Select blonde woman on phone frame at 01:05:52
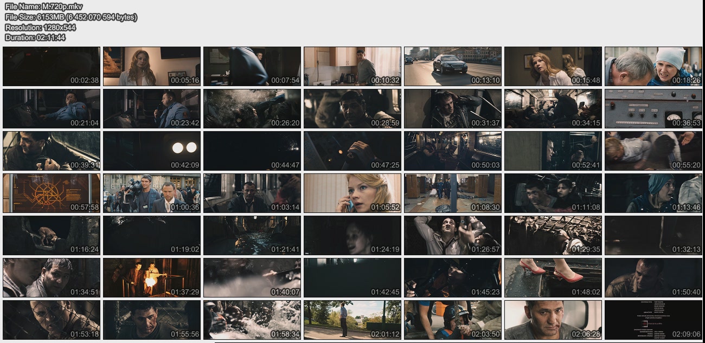Viewport: 705px width, 343px height. click(x=352, y=193)
